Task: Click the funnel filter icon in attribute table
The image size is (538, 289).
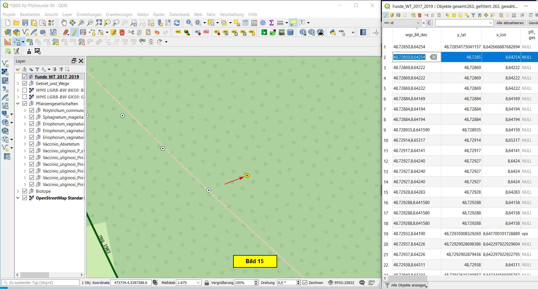Action: [x=473, y=15]
